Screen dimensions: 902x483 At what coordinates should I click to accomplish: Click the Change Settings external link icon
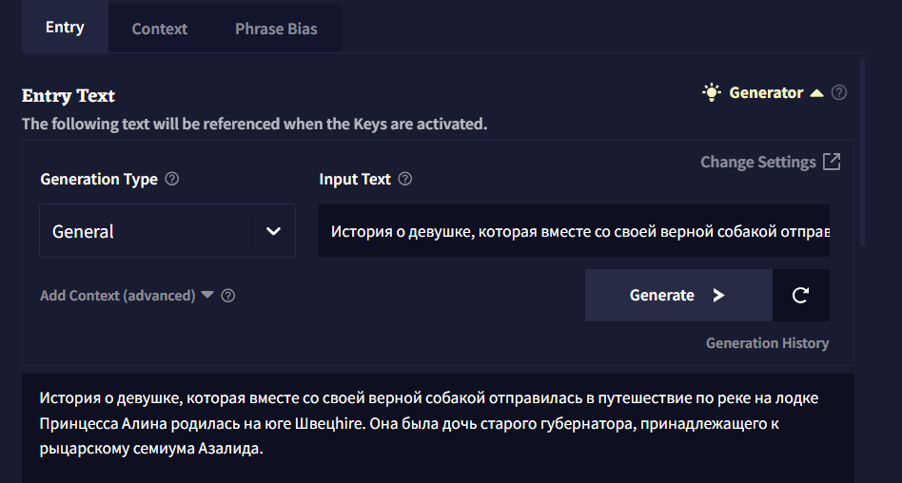pos(832,162)
